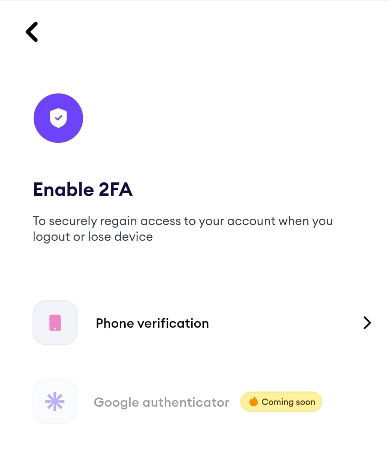Click the white shield inside purple circle

click(x=58, y=118)
